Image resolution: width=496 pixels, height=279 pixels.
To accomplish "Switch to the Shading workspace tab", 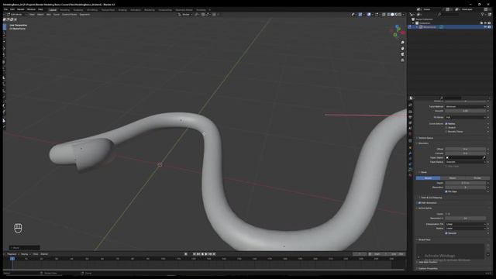I will pyautogui.click(x=122, y=10).
